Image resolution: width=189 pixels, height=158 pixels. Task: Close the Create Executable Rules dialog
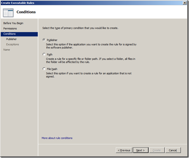click(x=184, y=3)
